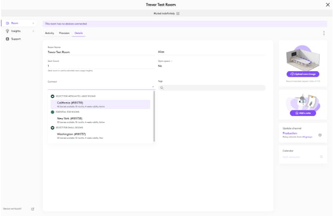
Task: Open the three-dot more options menu
Action: 324,33
